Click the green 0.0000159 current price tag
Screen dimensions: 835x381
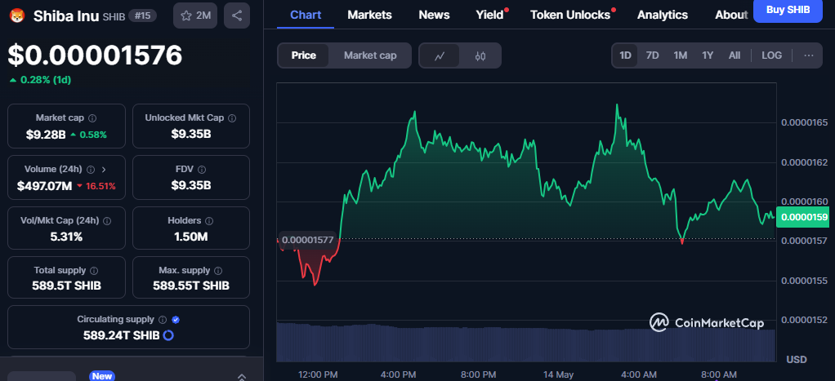coord(804,217)
